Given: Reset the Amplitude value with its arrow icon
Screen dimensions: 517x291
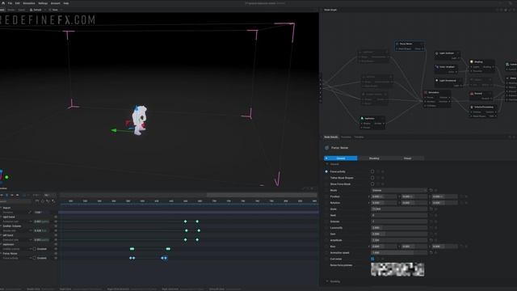Looking at the screenshot, I should [431, 240].
